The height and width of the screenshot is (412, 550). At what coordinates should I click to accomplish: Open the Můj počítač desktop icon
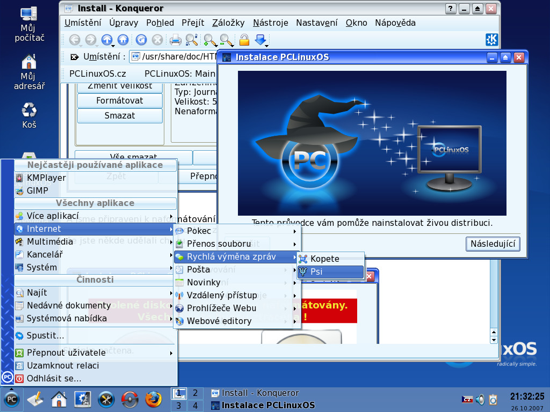pos(29,24)
